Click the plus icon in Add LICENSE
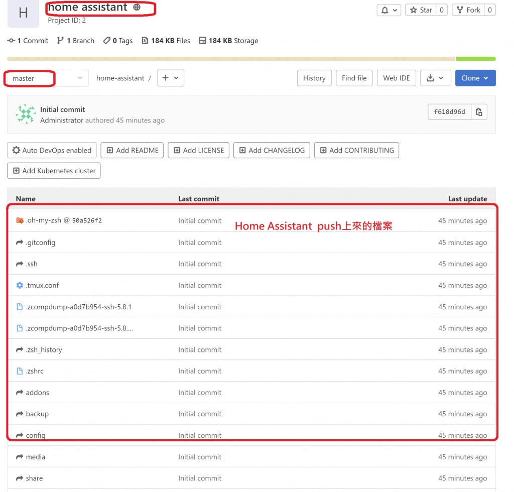Viewport: 514px width, 492px height. [177, 150]
